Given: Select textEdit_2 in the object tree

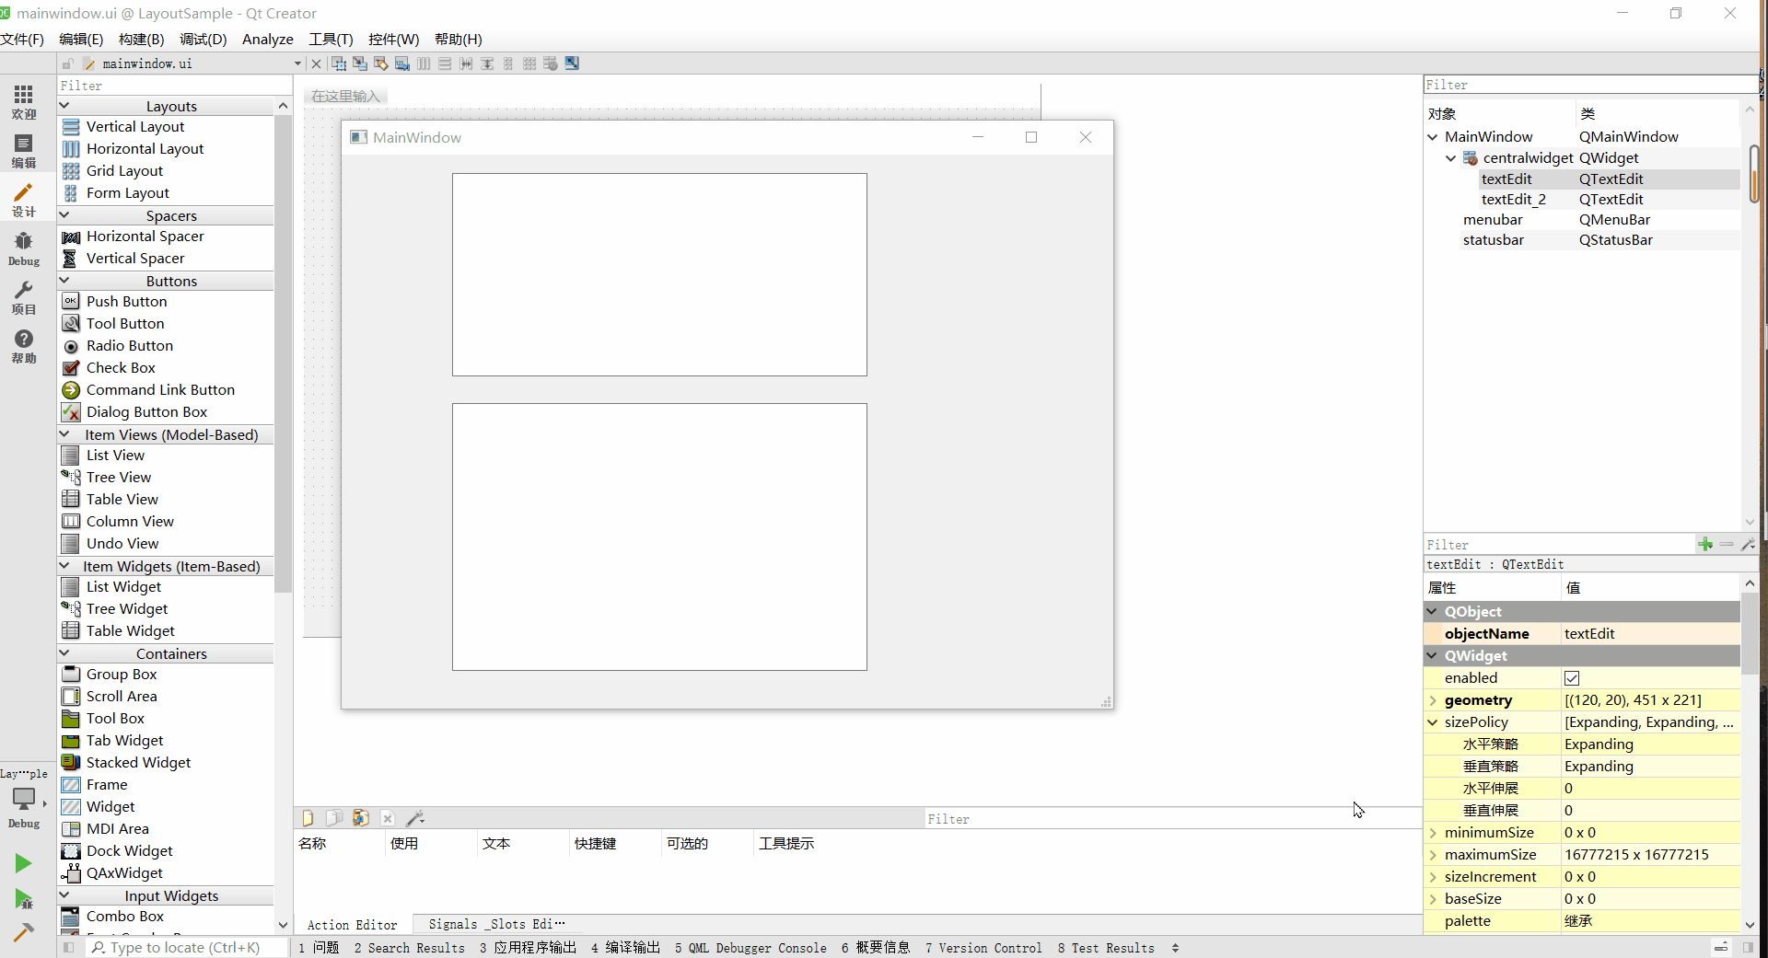Looking at the screenshot, I should point(1513,200).
